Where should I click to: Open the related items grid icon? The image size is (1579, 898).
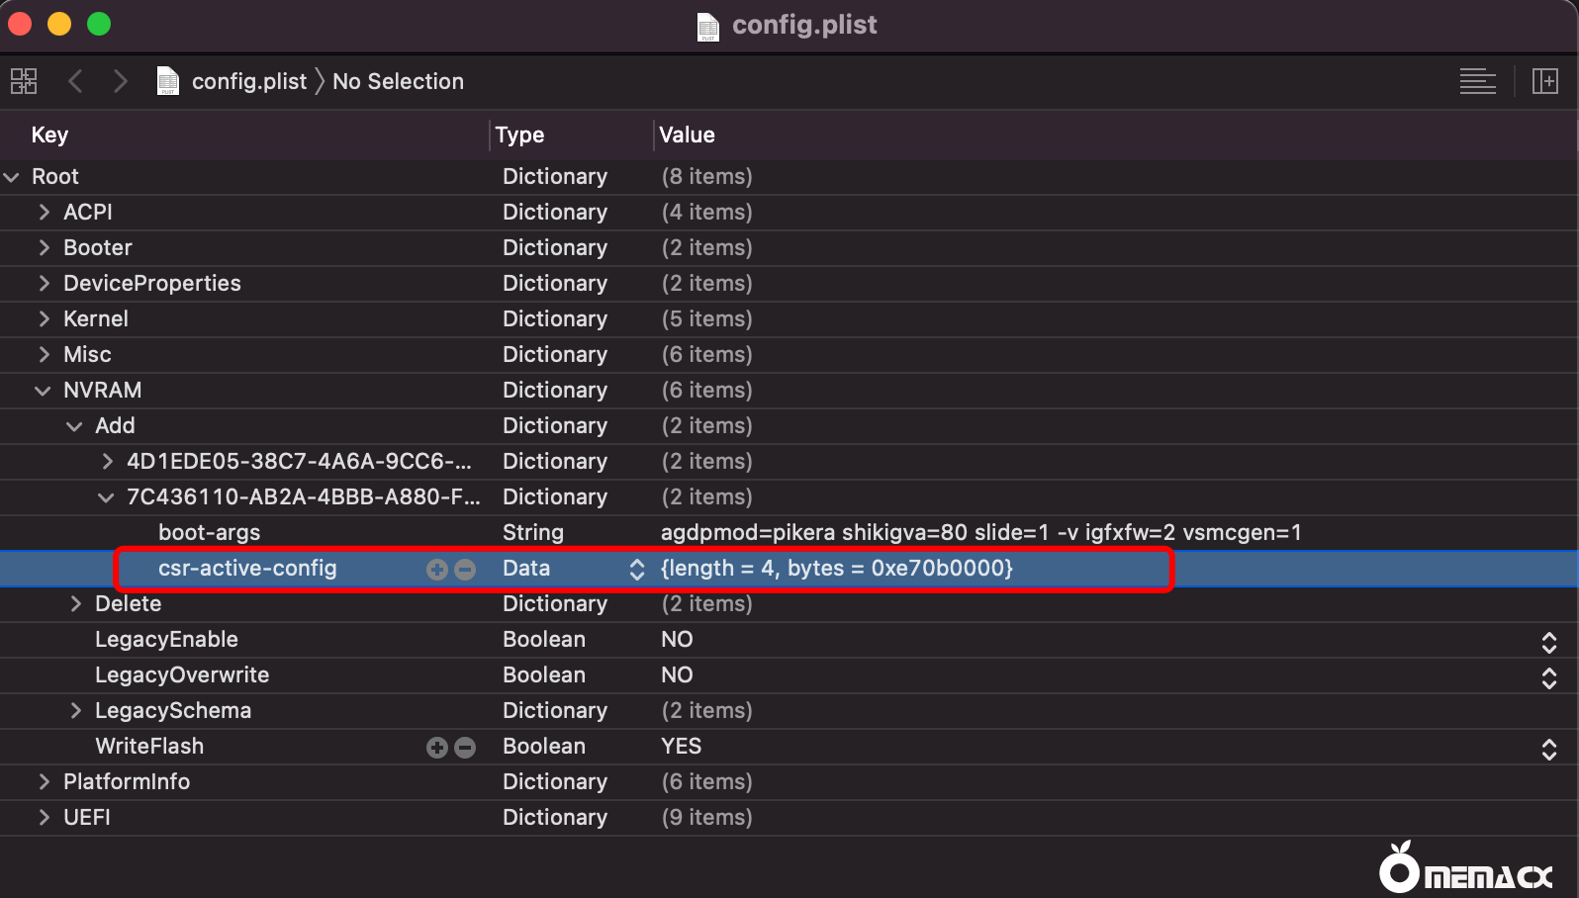24,81
